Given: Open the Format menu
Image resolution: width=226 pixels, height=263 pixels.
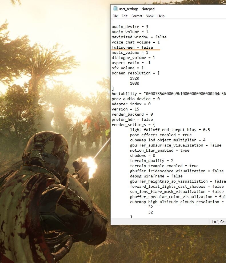Looking at the screenshot, I should click(137, 16).
